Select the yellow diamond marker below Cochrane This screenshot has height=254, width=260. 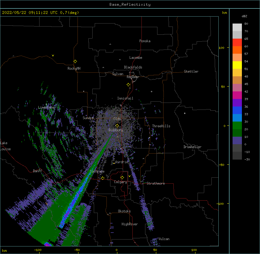click(x=103, y=178)
